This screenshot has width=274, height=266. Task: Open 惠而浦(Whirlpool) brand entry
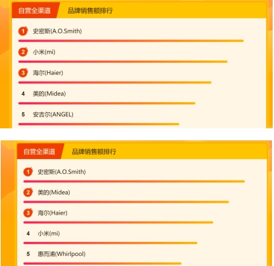point(62,254)
